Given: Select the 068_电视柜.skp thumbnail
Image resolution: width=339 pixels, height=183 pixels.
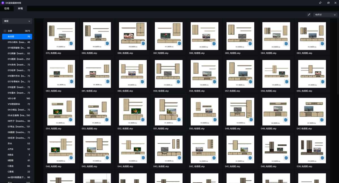Looking at the screenshot, I should [133, 36].
